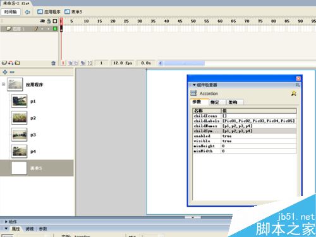Select the highlighted childSym... parameter row
The image size is (316, 237).
point(245,131)
